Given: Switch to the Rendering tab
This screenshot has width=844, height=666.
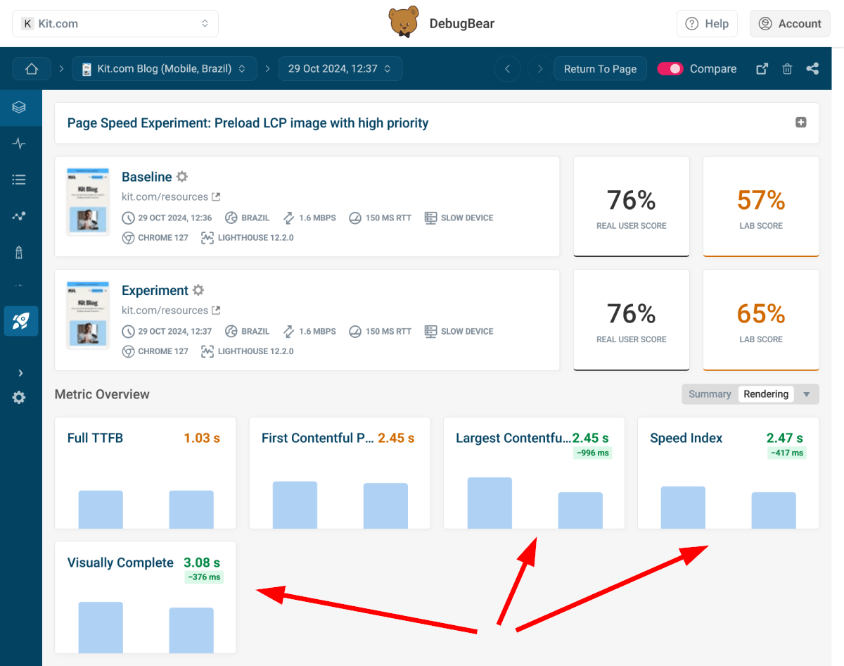Looking at the screenshot, I should point(766,394).
